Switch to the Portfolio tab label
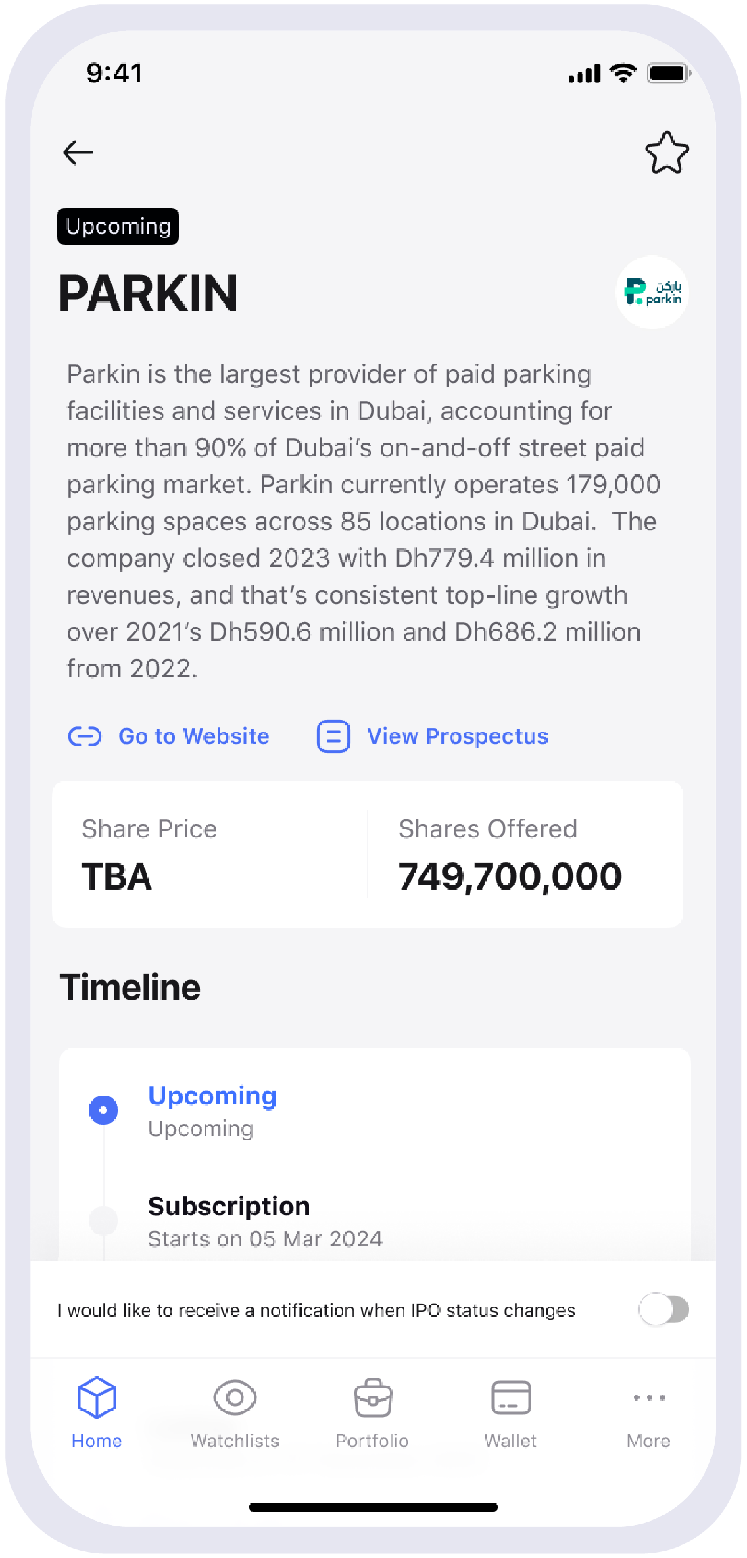Viewport: 747px width, 1558px height. click(372, 1440)
